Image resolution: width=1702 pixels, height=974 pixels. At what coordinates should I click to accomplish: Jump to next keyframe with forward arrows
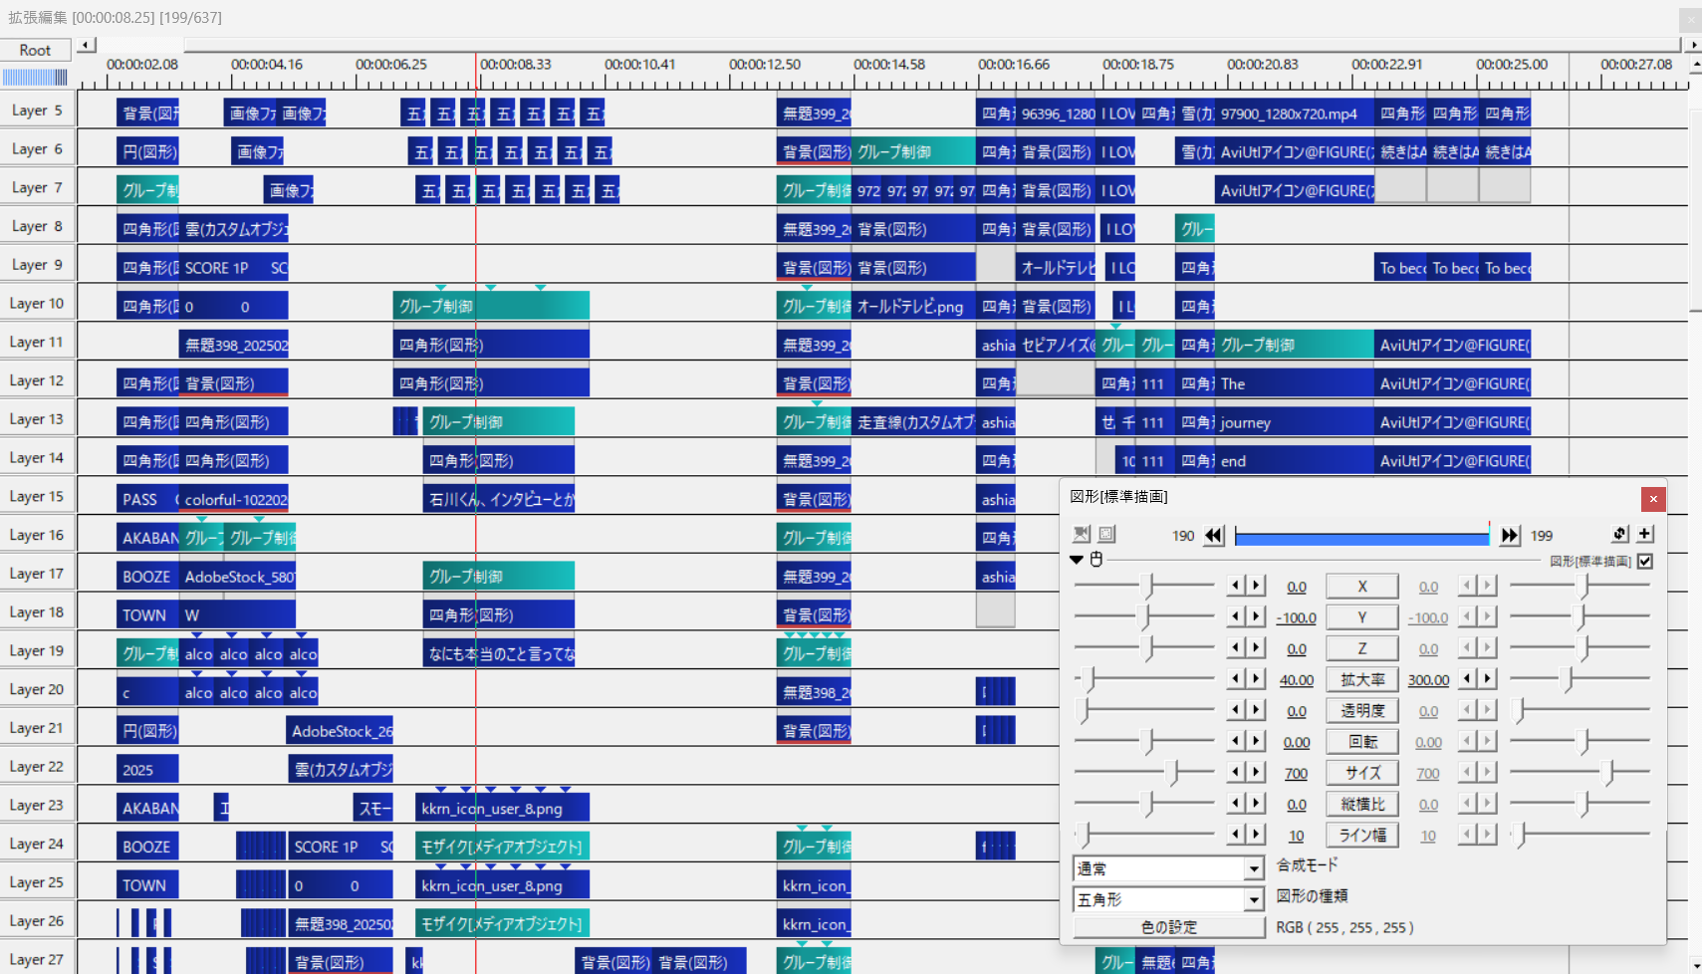click(1510, 536)
